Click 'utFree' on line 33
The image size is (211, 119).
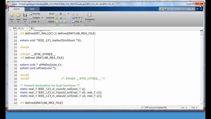click(x=41, y=68)
